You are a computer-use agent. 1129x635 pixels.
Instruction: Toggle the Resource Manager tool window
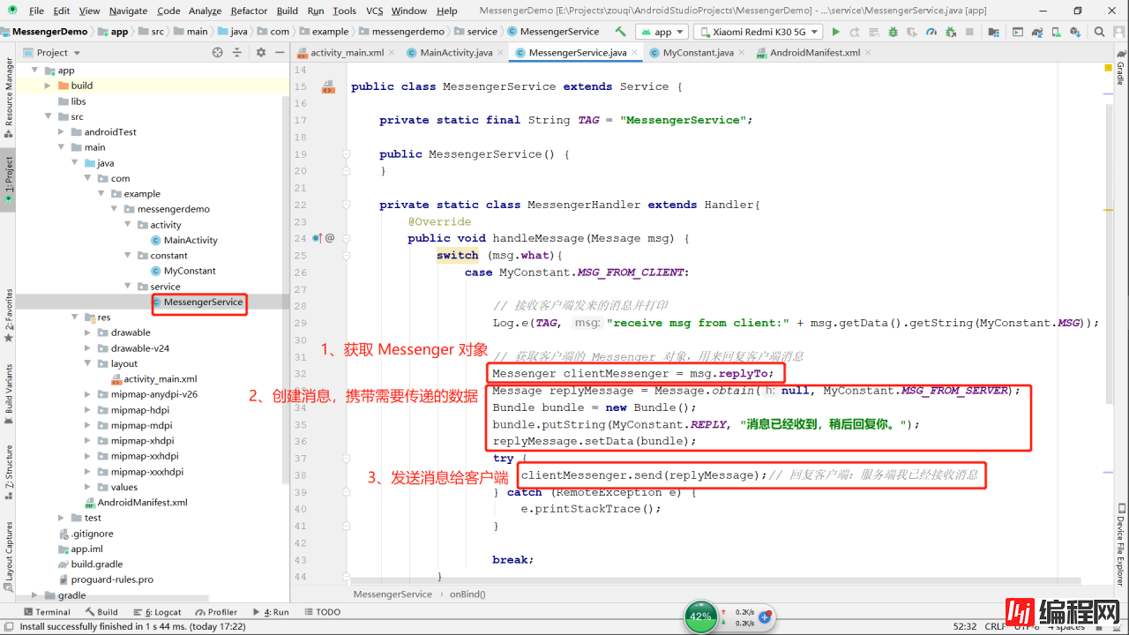[8, 97]
